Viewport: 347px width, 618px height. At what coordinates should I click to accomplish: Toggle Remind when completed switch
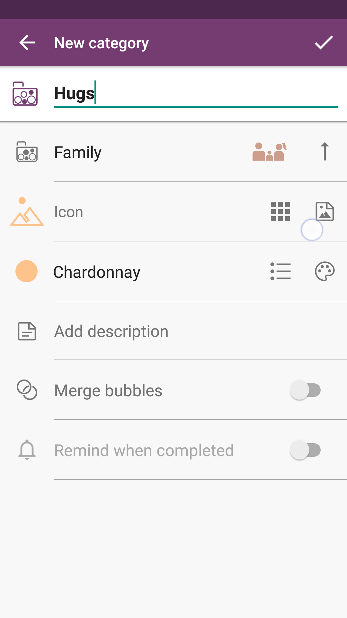[305, 450]
